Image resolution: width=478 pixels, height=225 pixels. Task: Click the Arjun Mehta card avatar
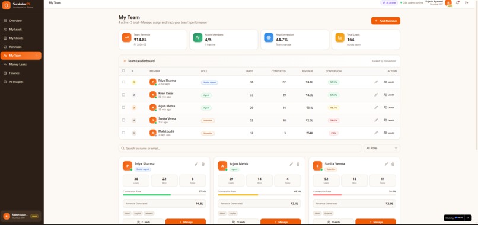(x=222, y=166)
